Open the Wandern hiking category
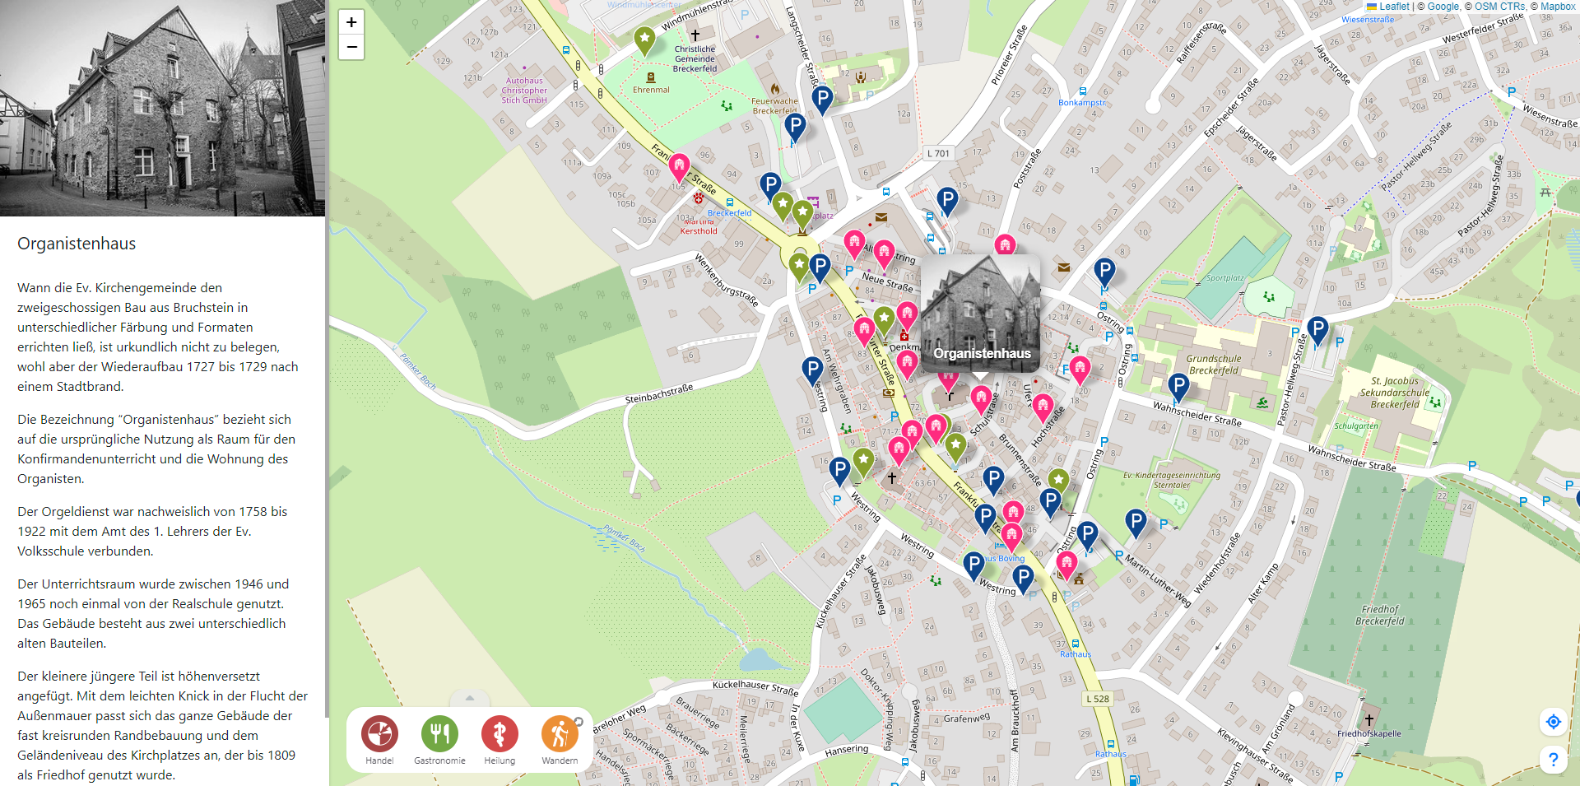1580x786 pixels. click(559, 733)
